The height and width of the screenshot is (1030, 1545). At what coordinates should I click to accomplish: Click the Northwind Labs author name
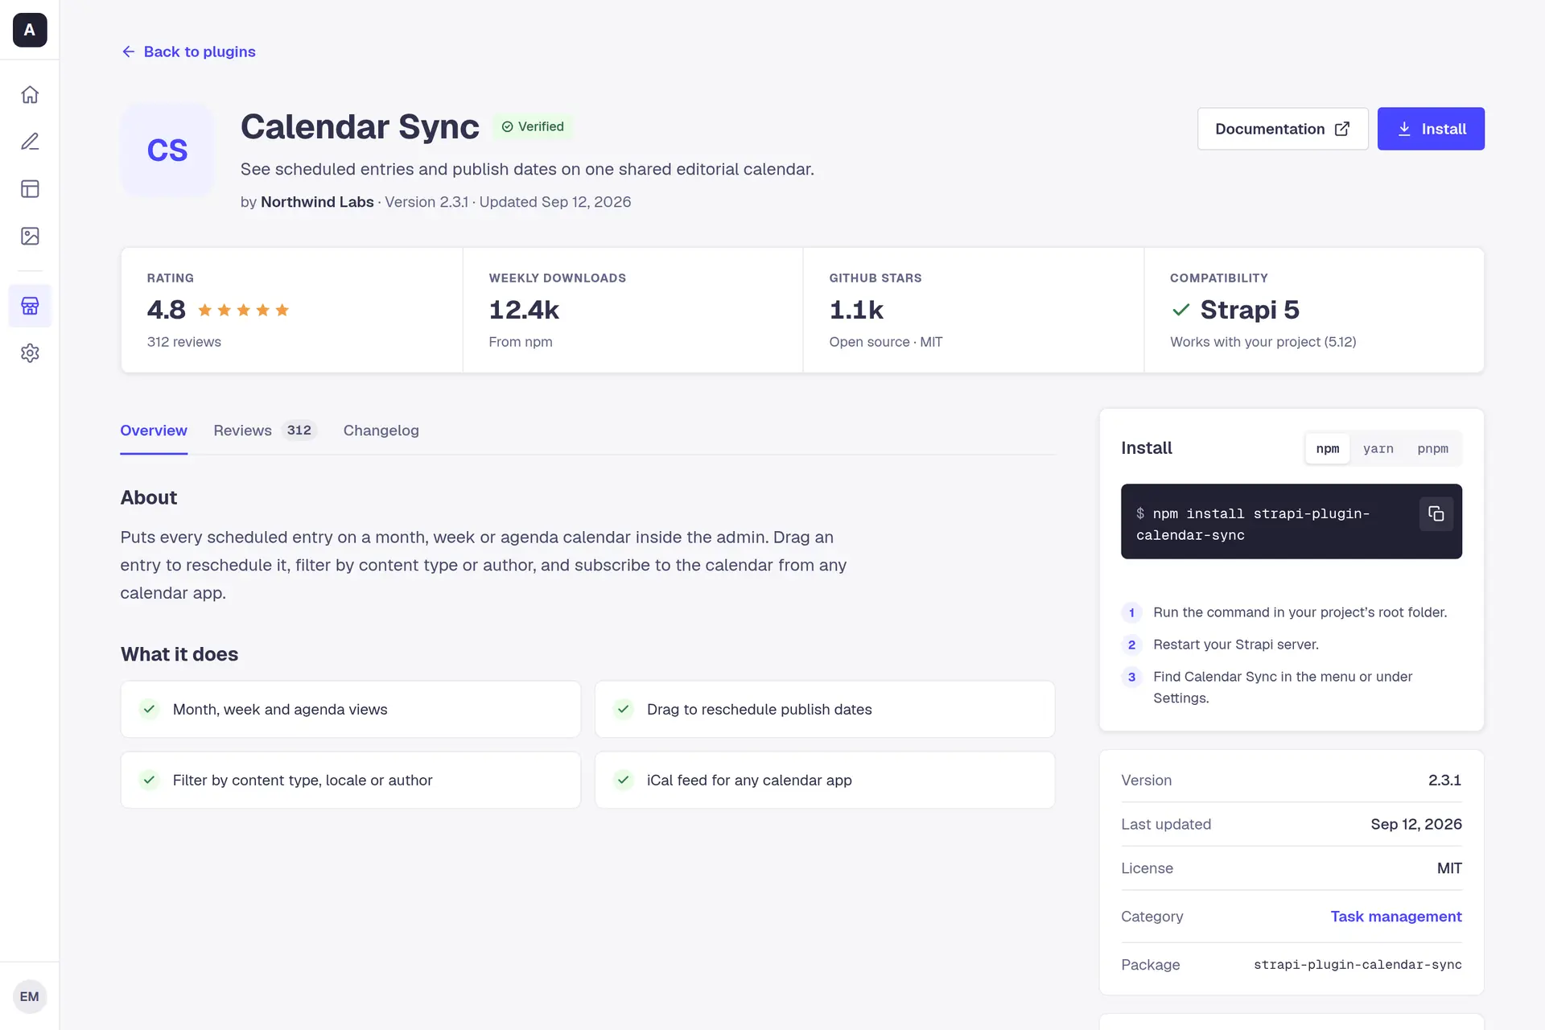pos(317,202)
